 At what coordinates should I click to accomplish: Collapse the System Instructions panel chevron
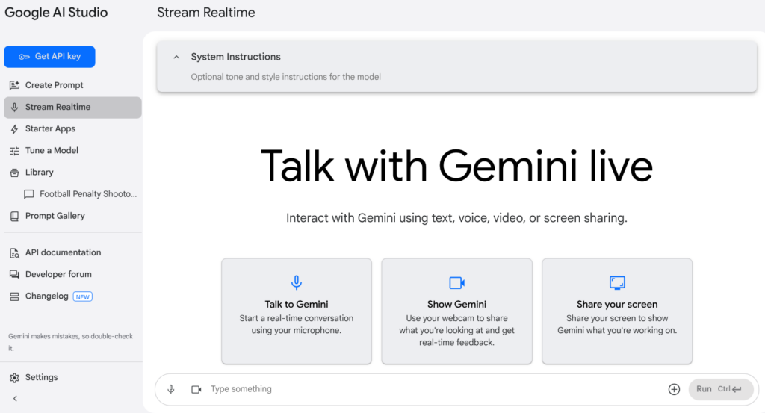coord(176,57)
